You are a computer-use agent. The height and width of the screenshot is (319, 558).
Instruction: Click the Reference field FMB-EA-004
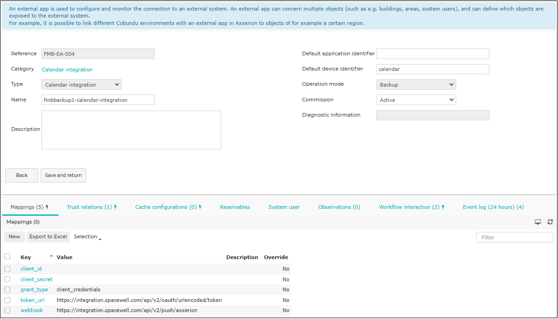[x=98, y=54]
